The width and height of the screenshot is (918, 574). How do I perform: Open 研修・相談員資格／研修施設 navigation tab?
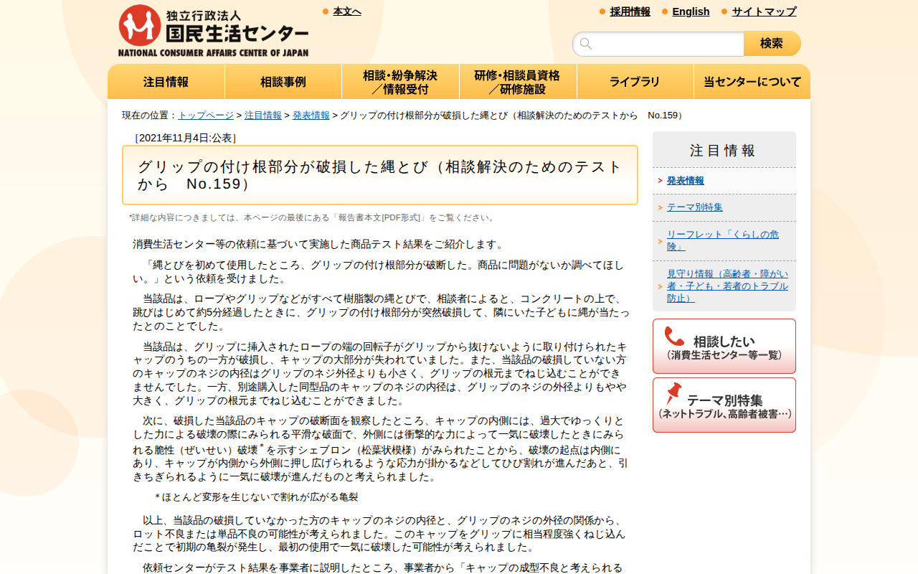(x=518, y=82)
